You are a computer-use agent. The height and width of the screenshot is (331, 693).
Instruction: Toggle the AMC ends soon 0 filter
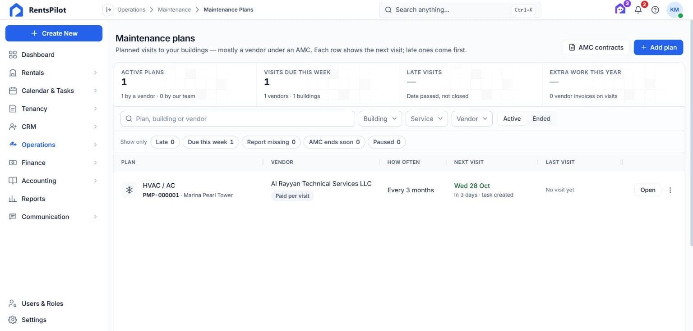[x=334, y=142]
